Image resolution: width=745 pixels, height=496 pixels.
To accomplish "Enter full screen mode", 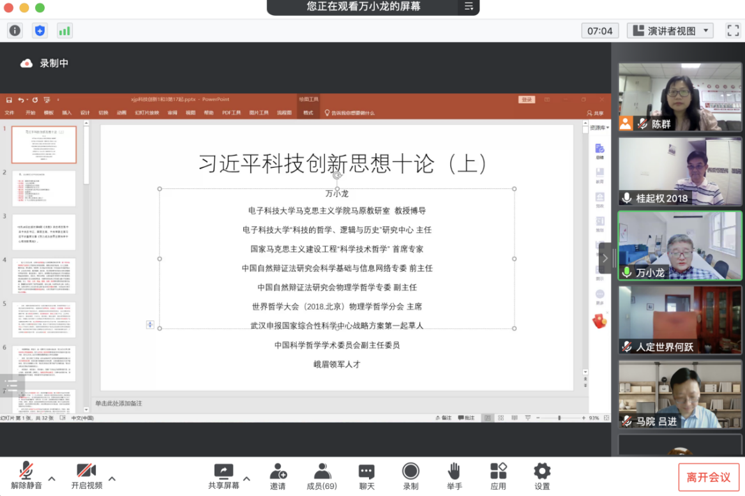I will pos(733,31).
